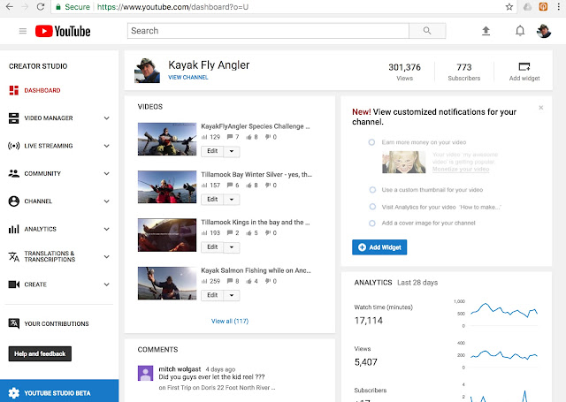Edit the Kayak Salmon Fishing video

(x=212, y=295)
